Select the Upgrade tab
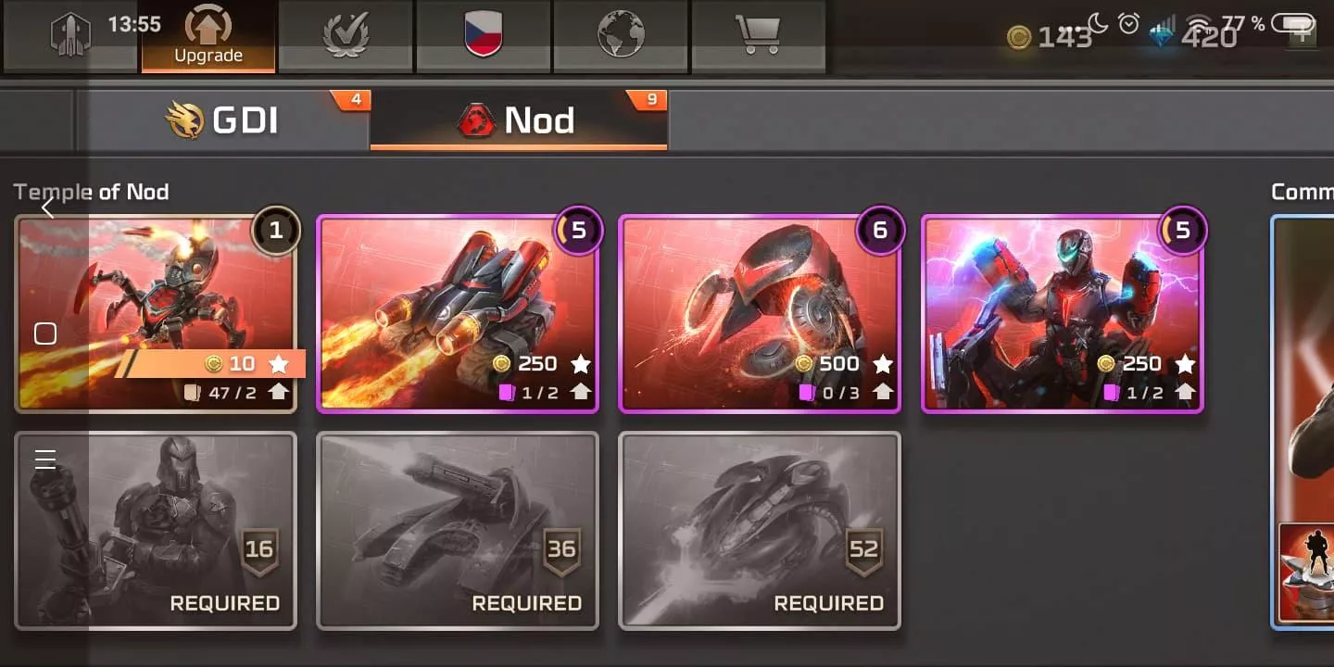 tap(208, 36)
